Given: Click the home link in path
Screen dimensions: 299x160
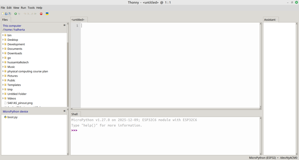Looking at the screenshot, I should coord(8,30).
